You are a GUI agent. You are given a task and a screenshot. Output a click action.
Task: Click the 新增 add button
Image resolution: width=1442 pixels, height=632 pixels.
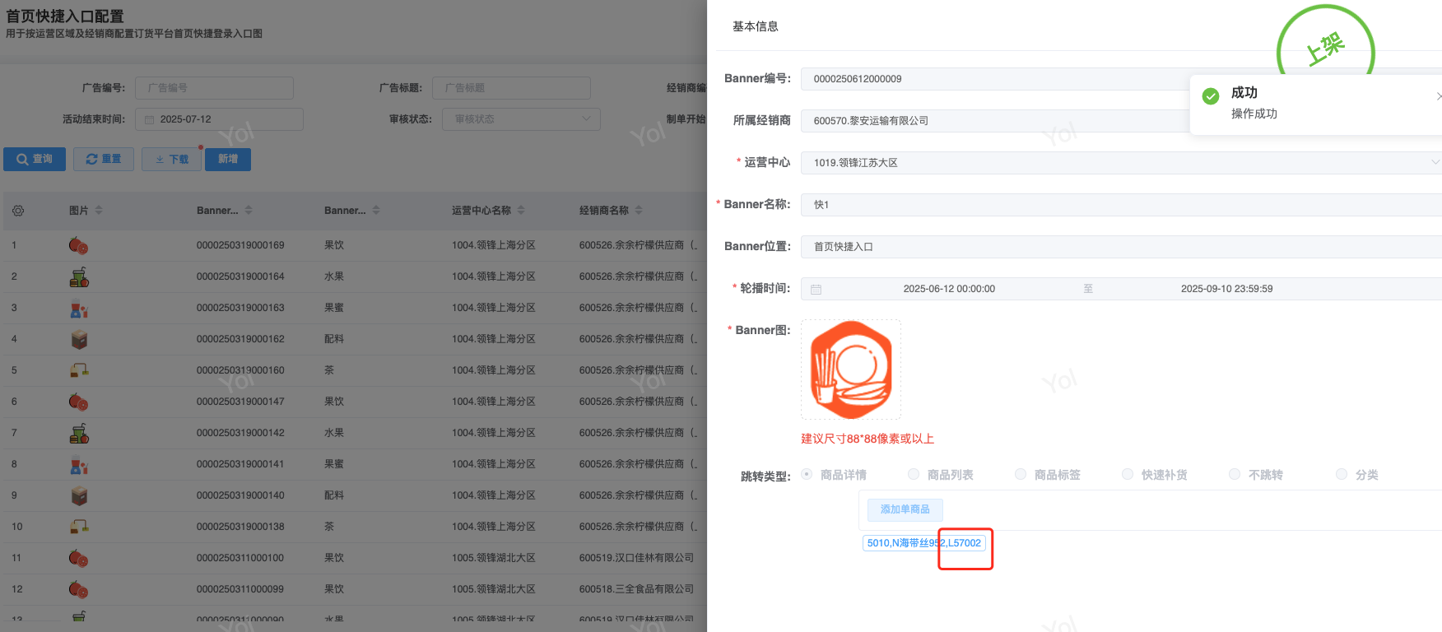click(x=228, y=159)
